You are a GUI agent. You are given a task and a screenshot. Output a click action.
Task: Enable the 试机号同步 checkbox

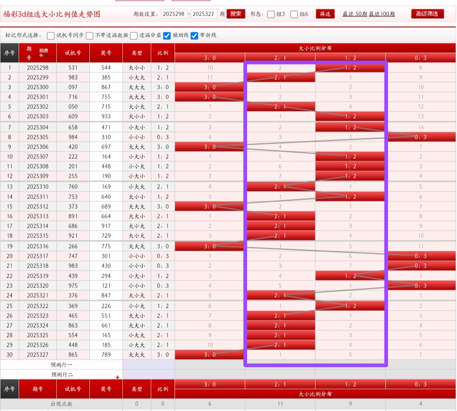[51, 36]
